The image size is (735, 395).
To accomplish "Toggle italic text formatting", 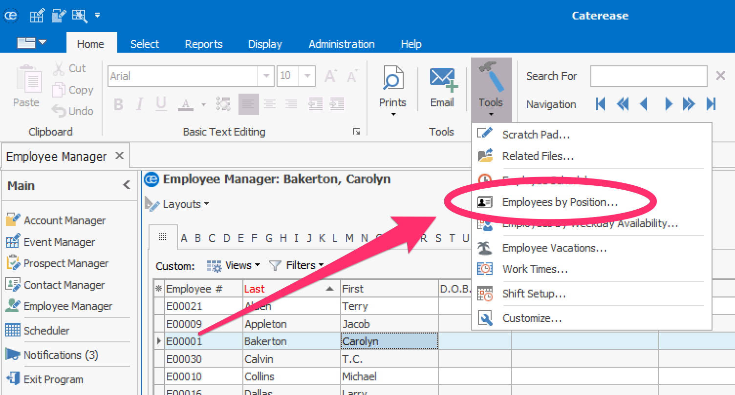I will [x=140, y=104].
